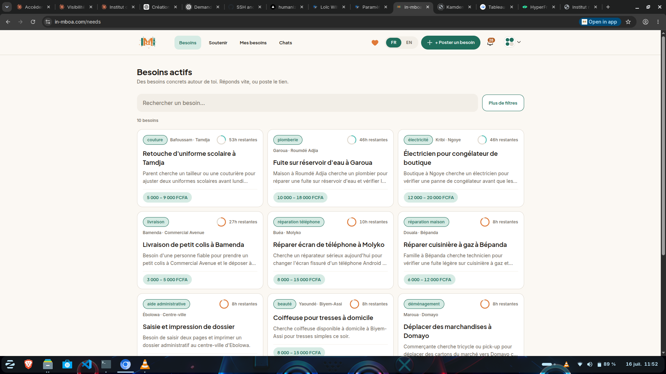
Task: Reload the page using refresh icon
Action: (33, 22)
